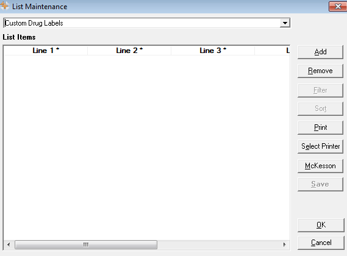Click the Save button
Viewport: 347px width, 256px height.
320,184
